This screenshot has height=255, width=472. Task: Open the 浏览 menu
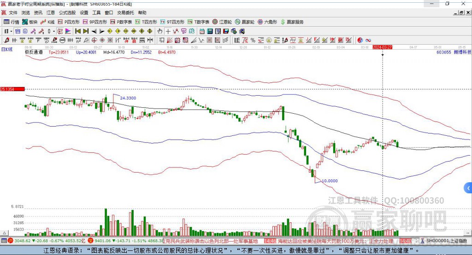coord(26,12)
